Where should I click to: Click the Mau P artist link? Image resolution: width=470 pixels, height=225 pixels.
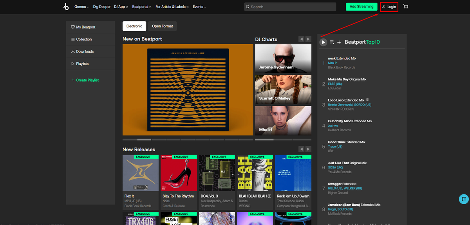pyautogui.click(x=332, y=63)
